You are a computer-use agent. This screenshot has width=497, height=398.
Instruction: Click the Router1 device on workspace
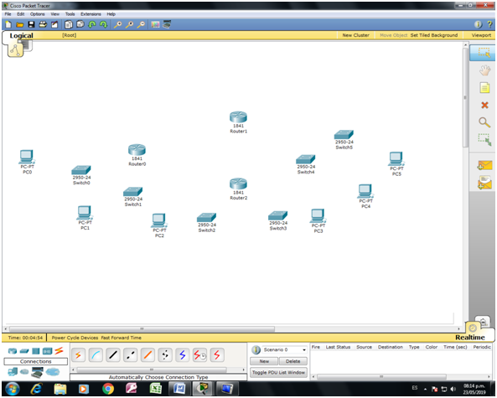(x=238, y=122)
